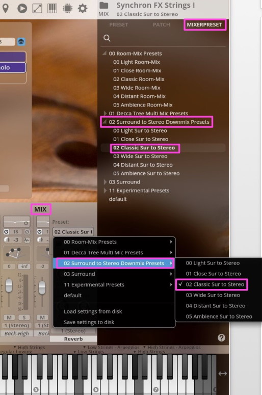
Task: Choose Save settings to disk
Action: click(x=114, y=322)
